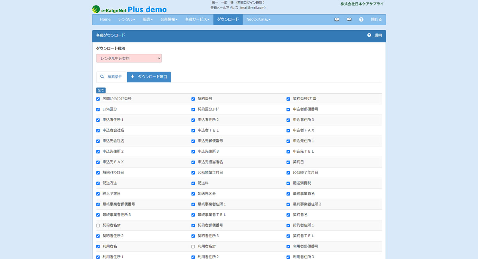Click the 株式会社日本ケアサプライ company name
The height and width of the screenshot is (259, 478).
click(x=362, y=4)
